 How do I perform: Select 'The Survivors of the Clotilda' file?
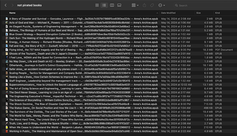(83, 112)
